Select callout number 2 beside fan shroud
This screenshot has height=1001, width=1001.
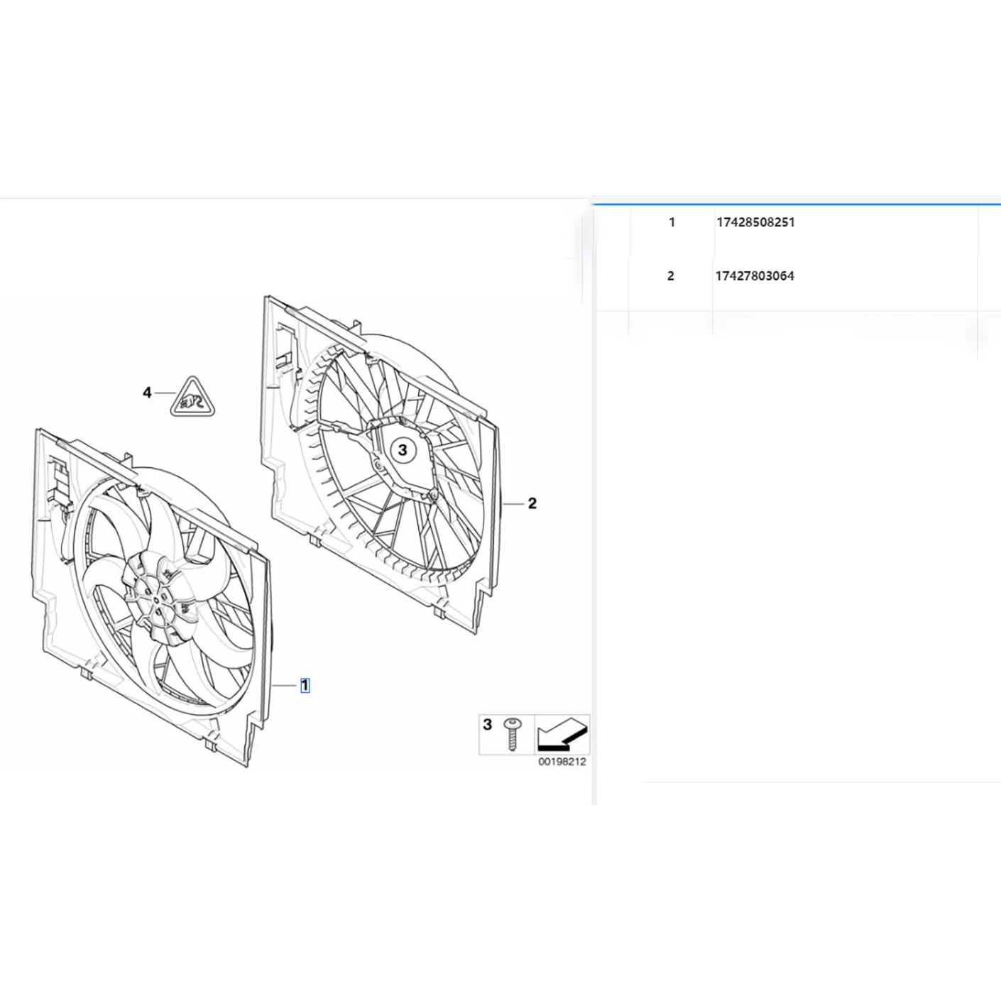pyautogui.click(x=532, y=503)
